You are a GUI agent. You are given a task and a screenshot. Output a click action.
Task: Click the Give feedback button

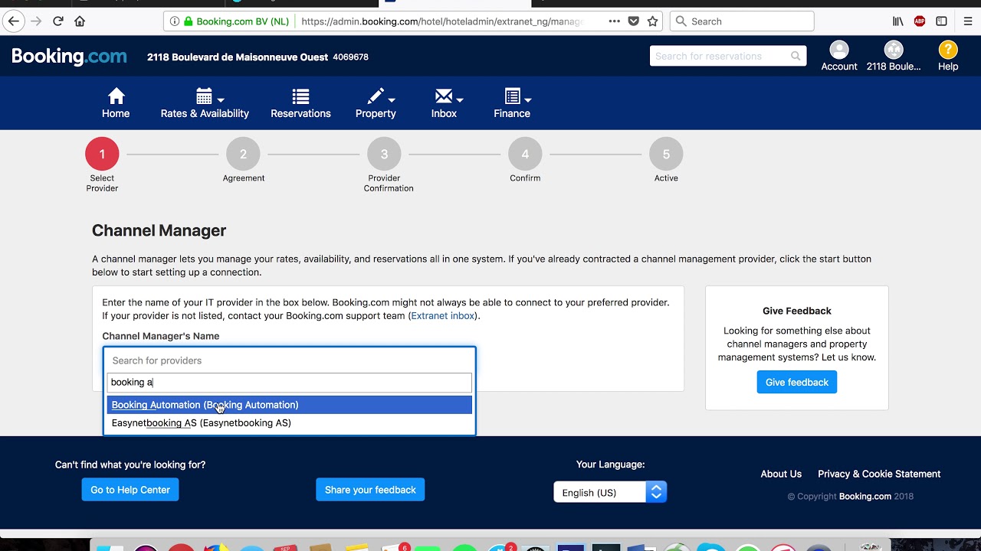[797, 382]
